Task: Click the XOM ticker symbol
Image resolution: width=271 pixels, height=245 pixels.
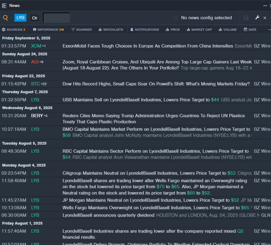Action: click(36, 46)
